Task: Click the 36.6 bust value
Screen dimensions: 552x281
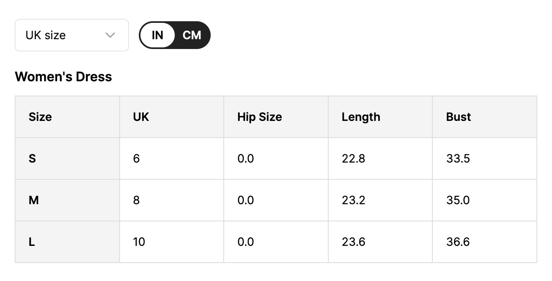Action: click(458, 242)
